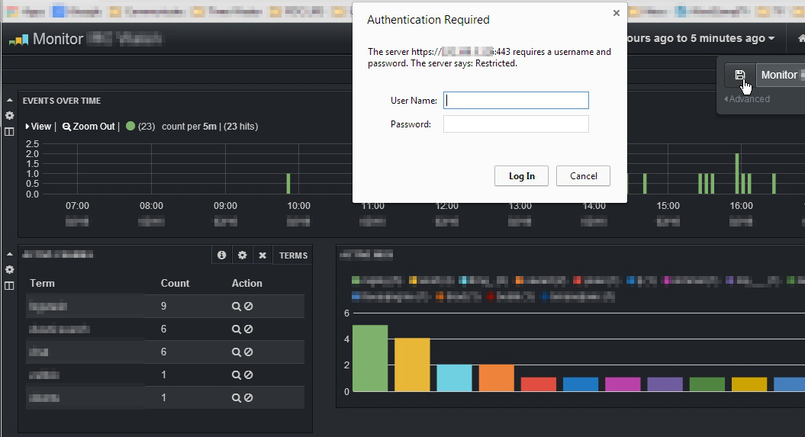This screenshot has height=437, width=805.
Task: Click the light blue bar in chart
Action: 454,378
